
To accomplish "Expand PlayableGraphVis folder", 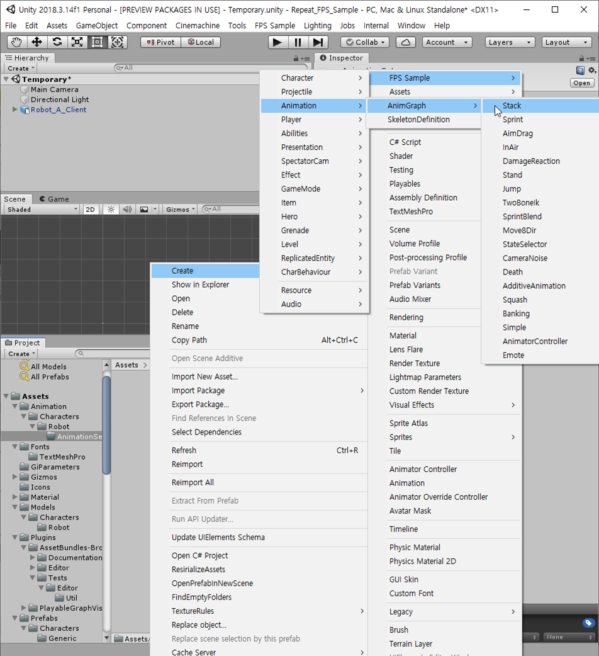I will pyautogui.click(x=24, y=608).
